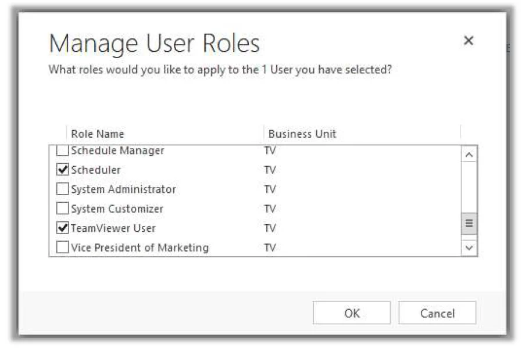The width and height of the screenshot is (529, 348).
Task: Click the System Administrator row label
Action: pos(123,189)
